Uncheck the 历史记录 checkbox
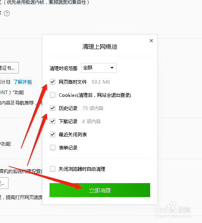 [53, 108]
